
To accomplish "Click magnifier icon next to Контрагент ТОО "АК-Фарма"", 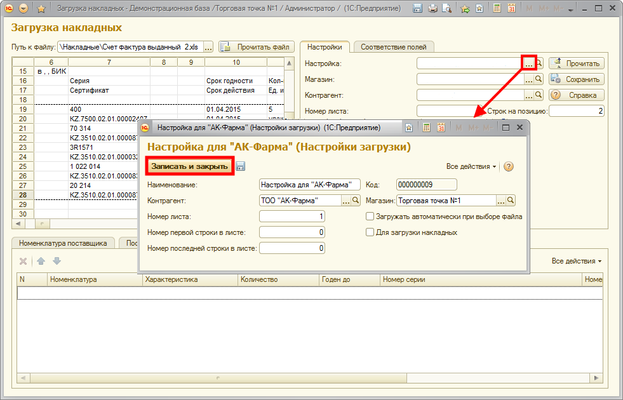I will point(356,201).
